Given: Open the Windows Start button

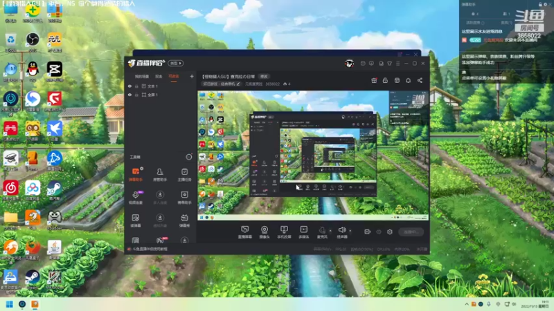Looking at the screenshot, I should click(10, 304).
